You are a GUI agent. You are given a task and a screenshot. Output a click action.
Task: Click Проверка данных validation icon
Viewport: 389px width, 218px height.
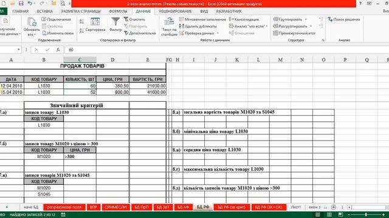pyautogui.click(x=181, y=33)
